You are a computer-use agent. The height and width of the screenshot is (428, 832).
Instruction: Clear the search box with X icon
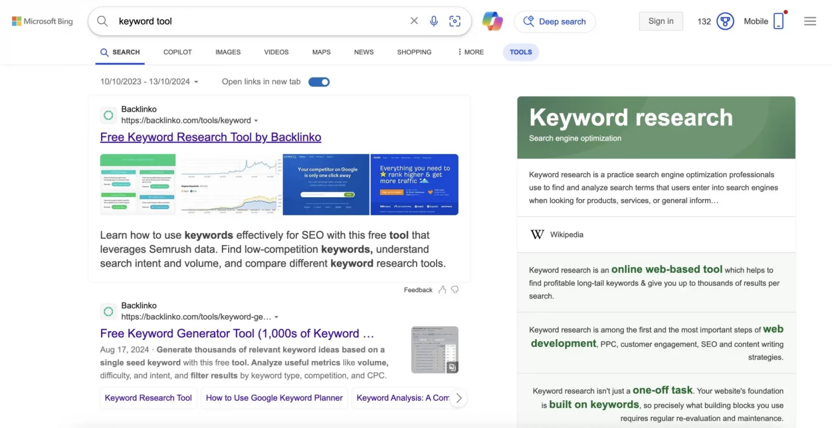[x=414, y=21]
